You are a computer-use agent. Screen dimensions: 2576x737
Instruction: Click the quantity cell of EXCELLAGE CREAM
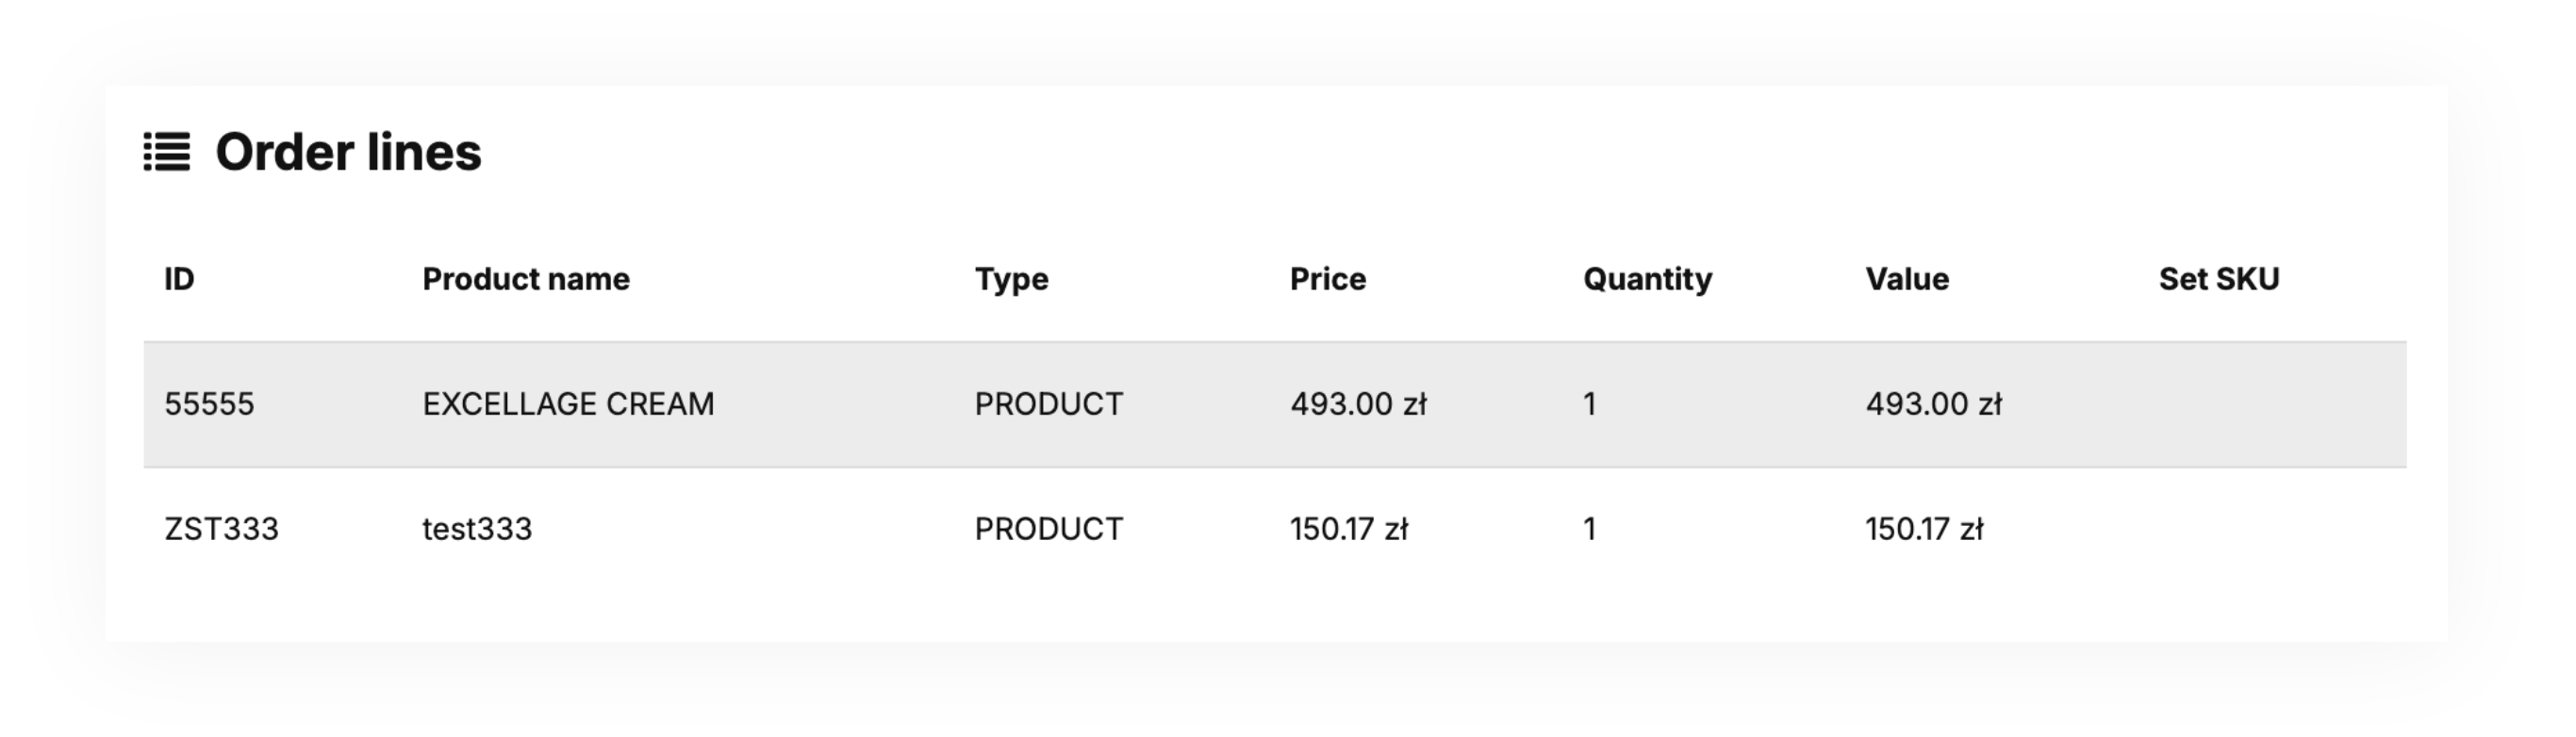pyautogui.click(x=1589, y=404)
